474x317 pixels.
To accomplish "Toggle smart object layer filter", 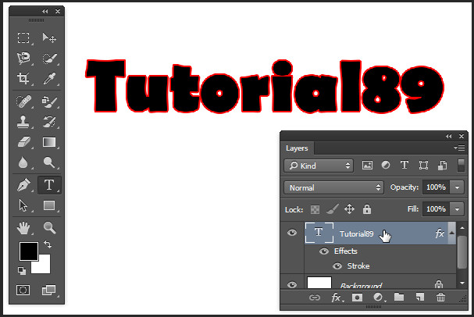I will [x=442, y=165].
